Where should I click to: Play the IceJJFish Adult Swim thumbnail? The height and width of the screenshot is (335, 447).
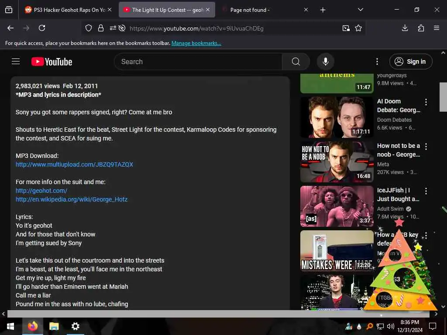(x=337, y=206)
